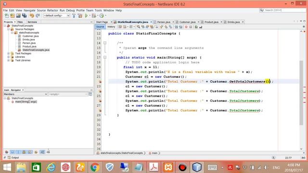Open File Explorer from the taskbar
This screenshot has height=173, width=308.
[x=21, y=167]
